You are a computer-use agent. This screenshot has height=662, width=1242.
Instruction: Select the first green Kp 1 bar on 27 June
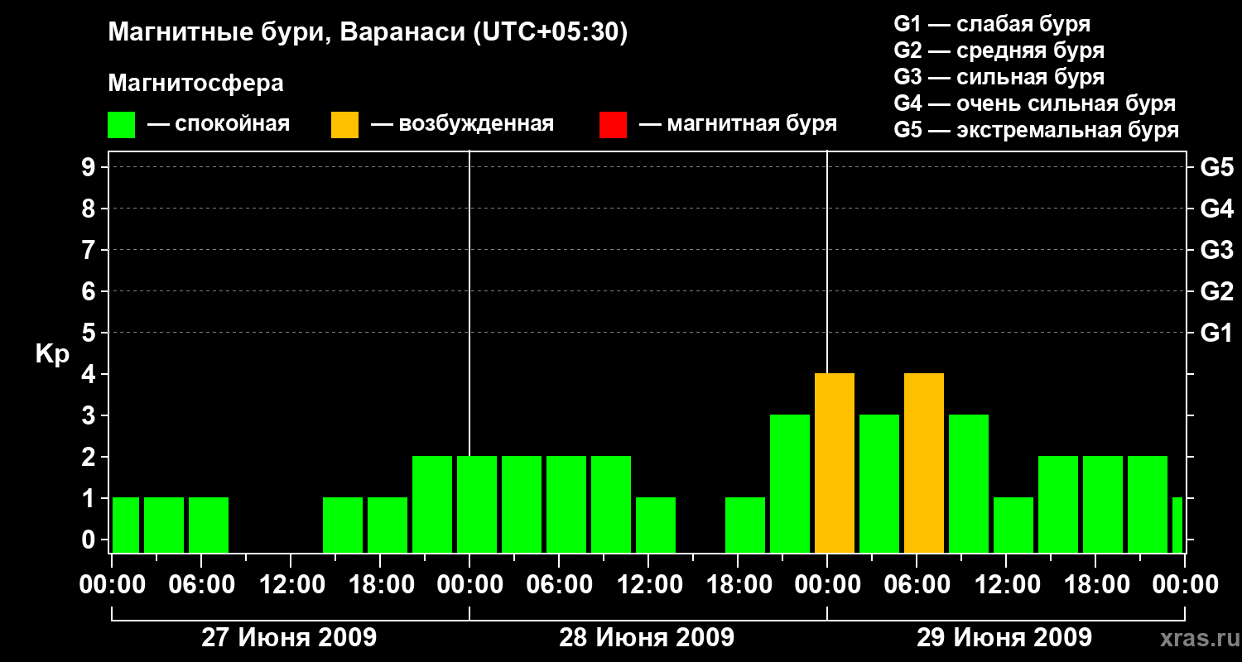tap(126, 525)
